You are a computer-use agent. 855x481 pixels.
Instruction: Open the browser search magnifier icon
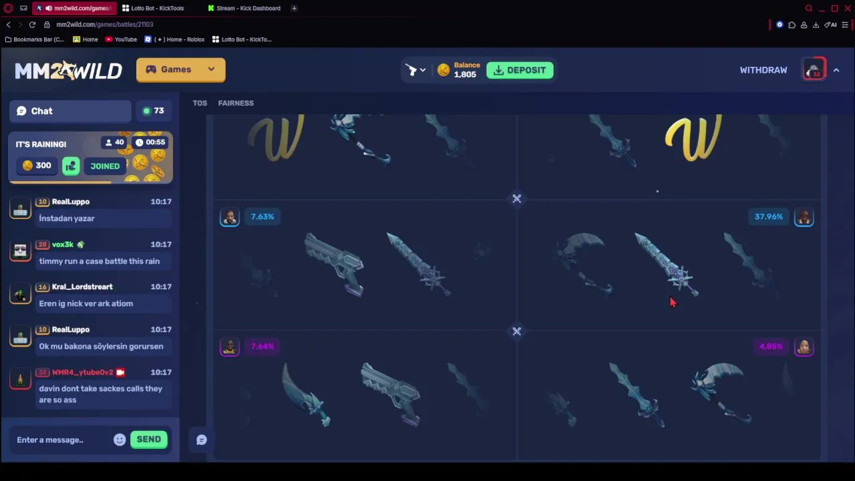click(809, 8)
